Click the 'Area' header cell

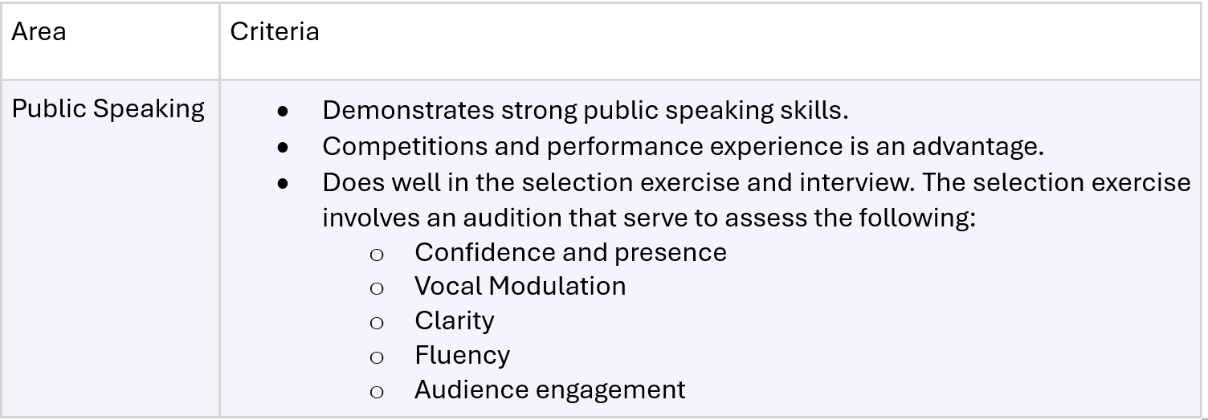39,32
